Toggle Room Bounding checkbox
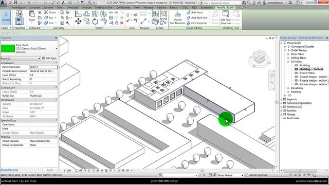 (31, 79)
